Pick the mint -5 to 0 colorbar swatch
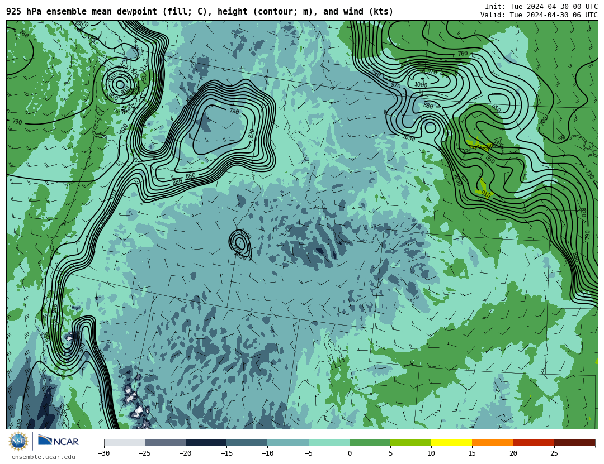 [329, 442]
